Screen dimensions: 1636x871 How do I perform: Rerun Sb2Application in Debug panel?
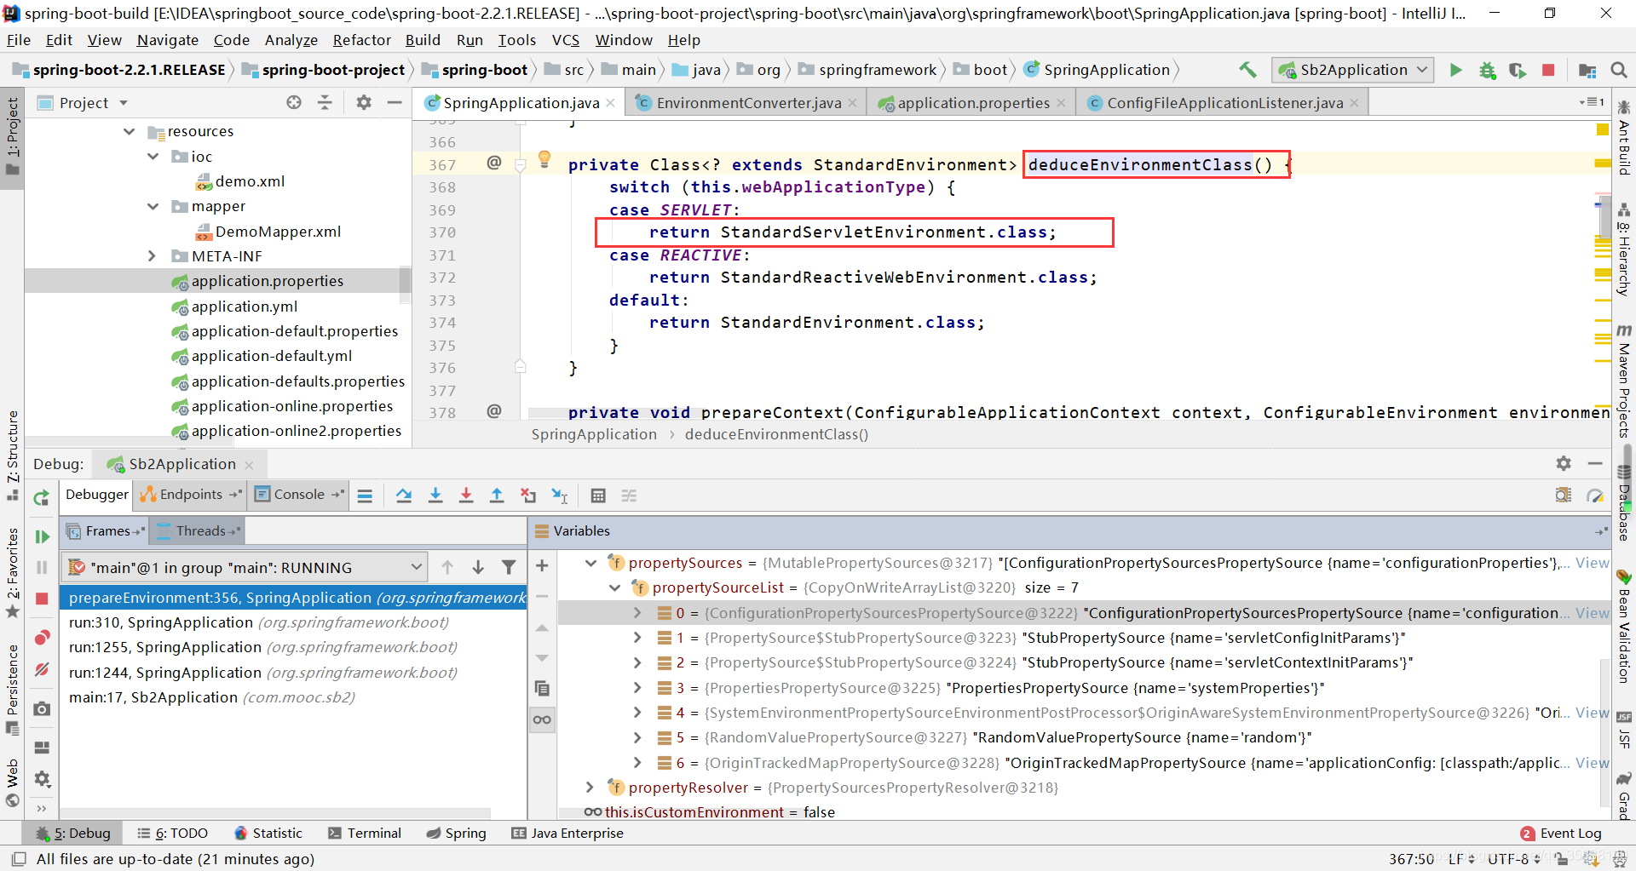point(41,498)
